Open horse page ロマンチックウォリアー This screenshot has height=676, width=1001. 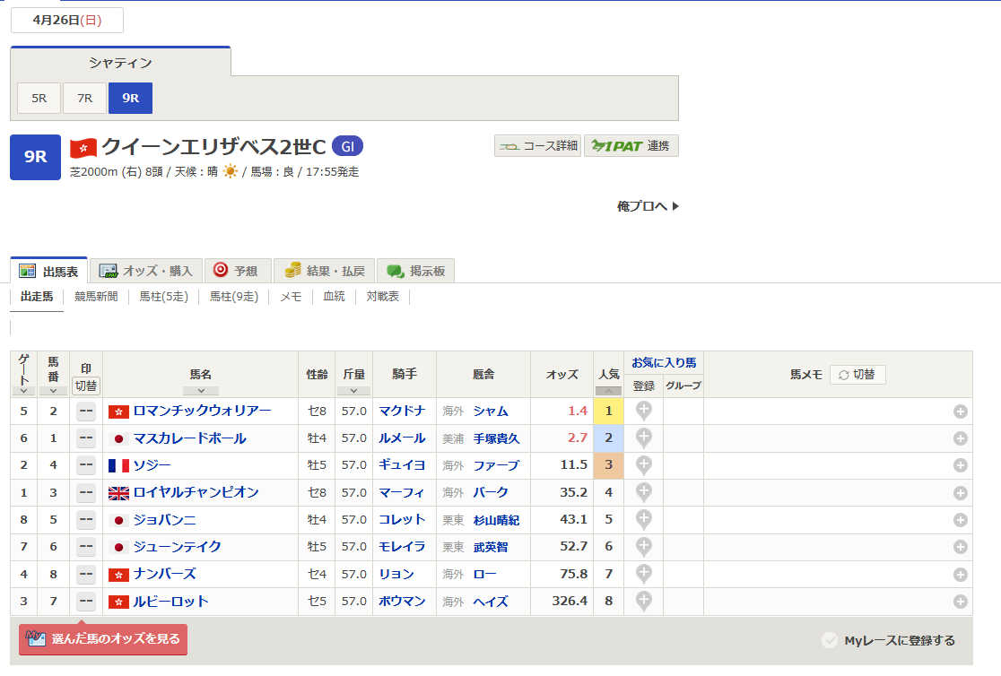[x=203, y=411]
